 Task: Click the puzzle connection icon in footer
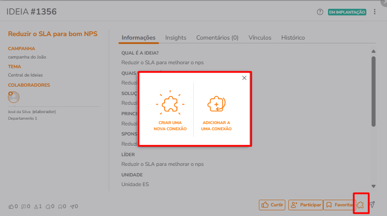tap(361, 205)
